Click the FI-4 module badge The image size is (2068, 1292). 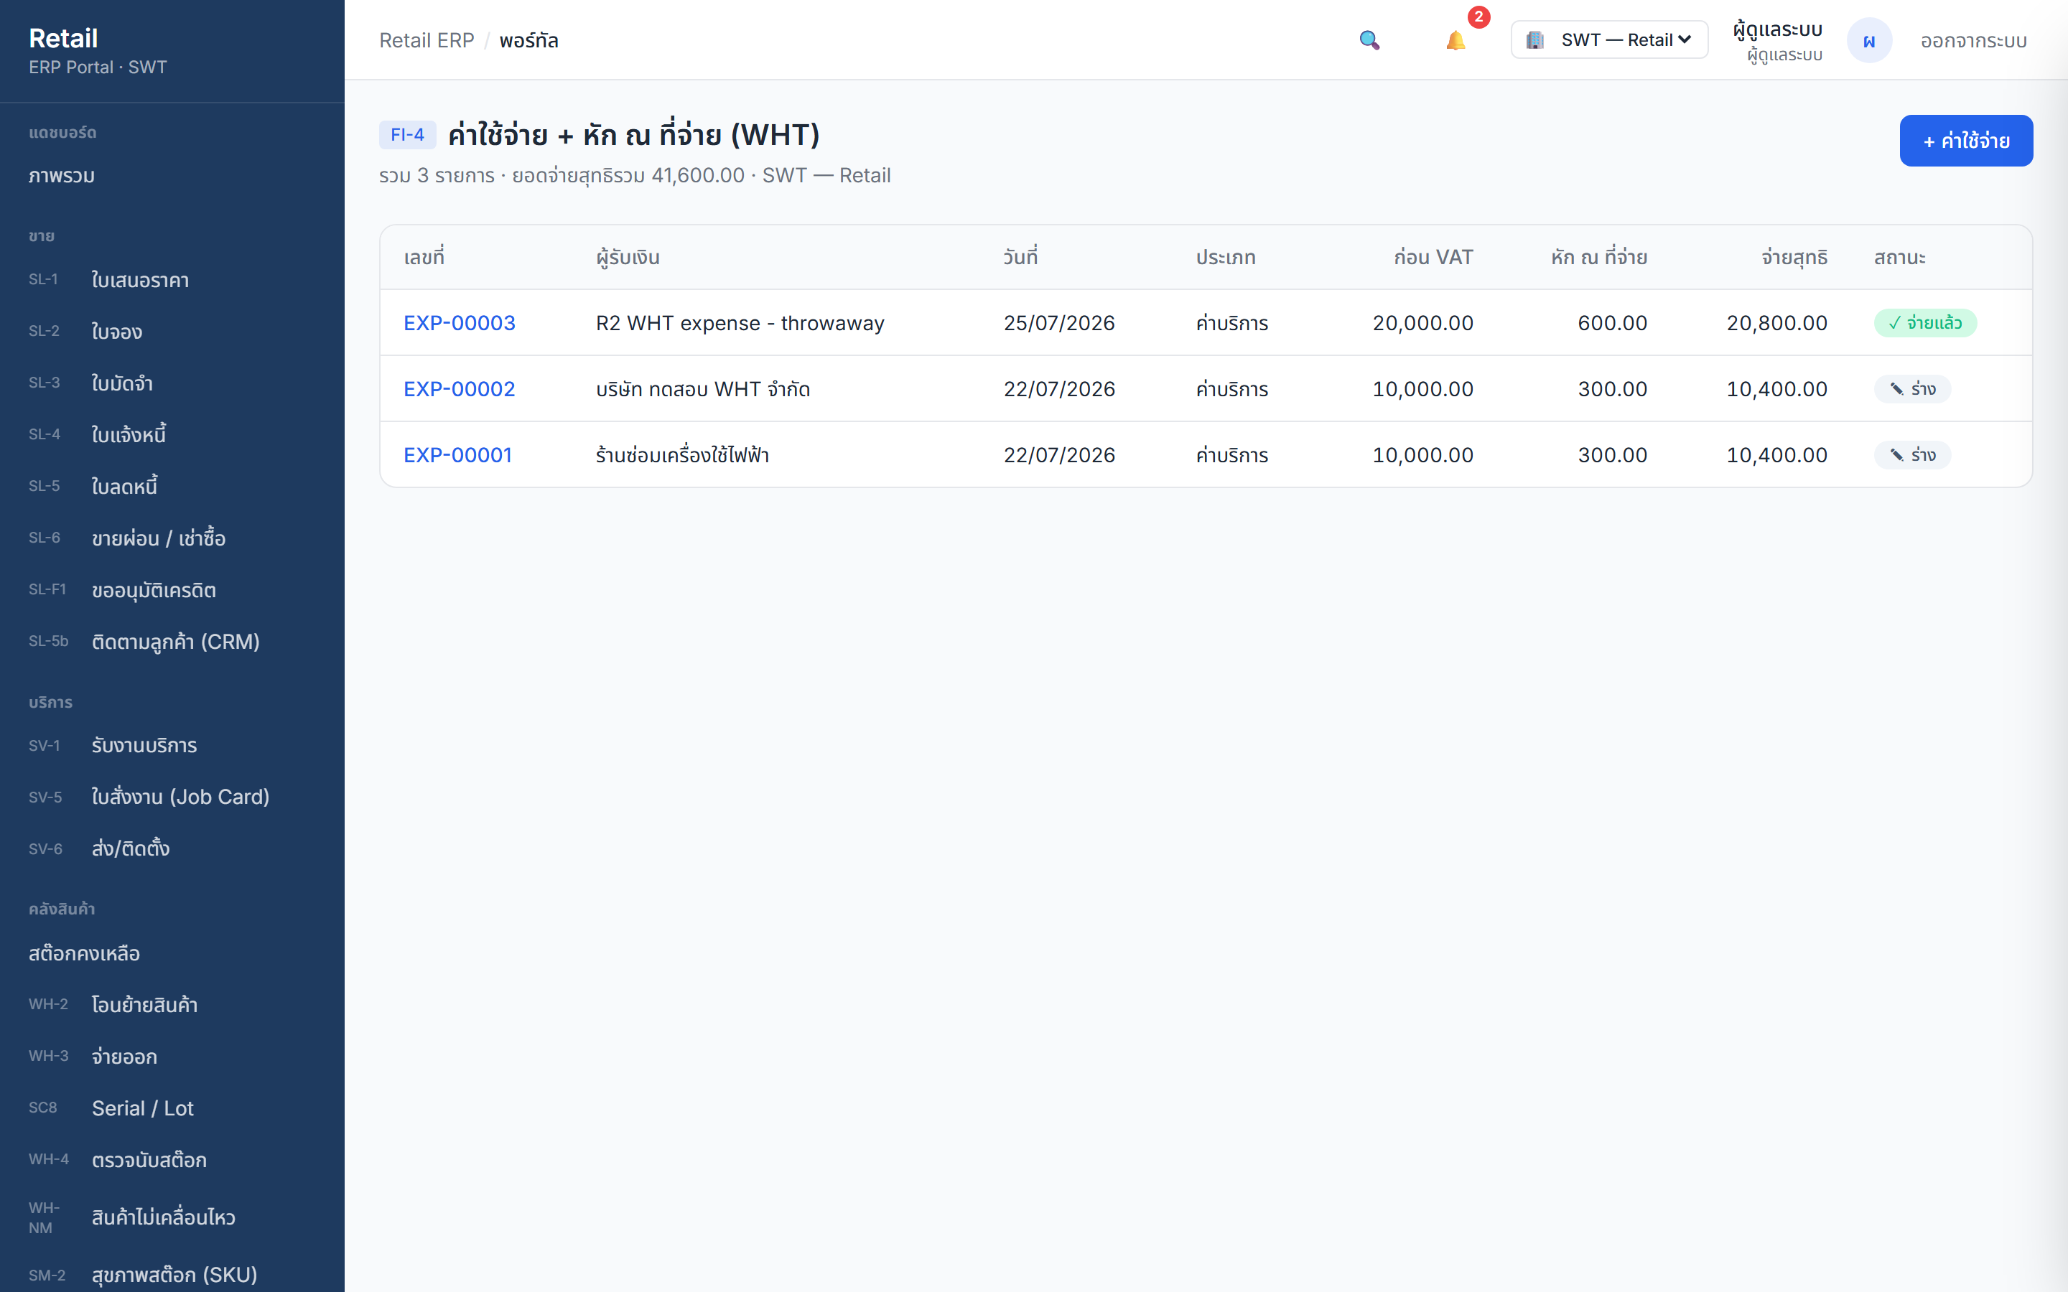(408, 135)
